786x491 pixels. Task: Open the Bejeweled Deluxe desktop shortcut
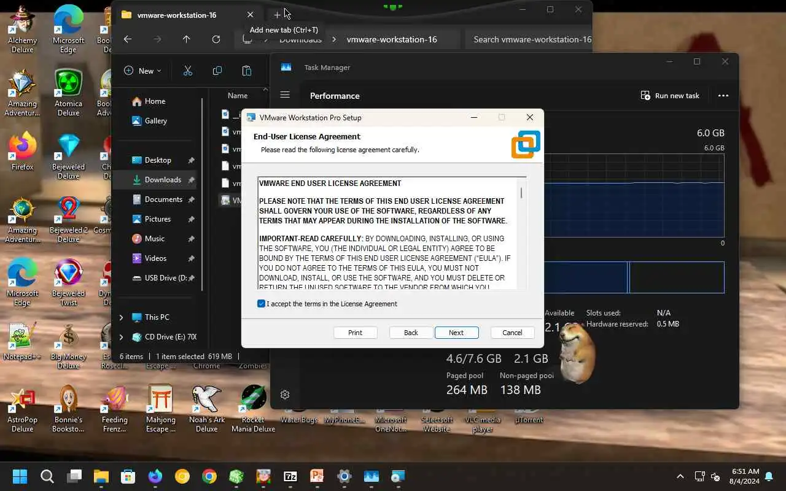coord(68,156)
